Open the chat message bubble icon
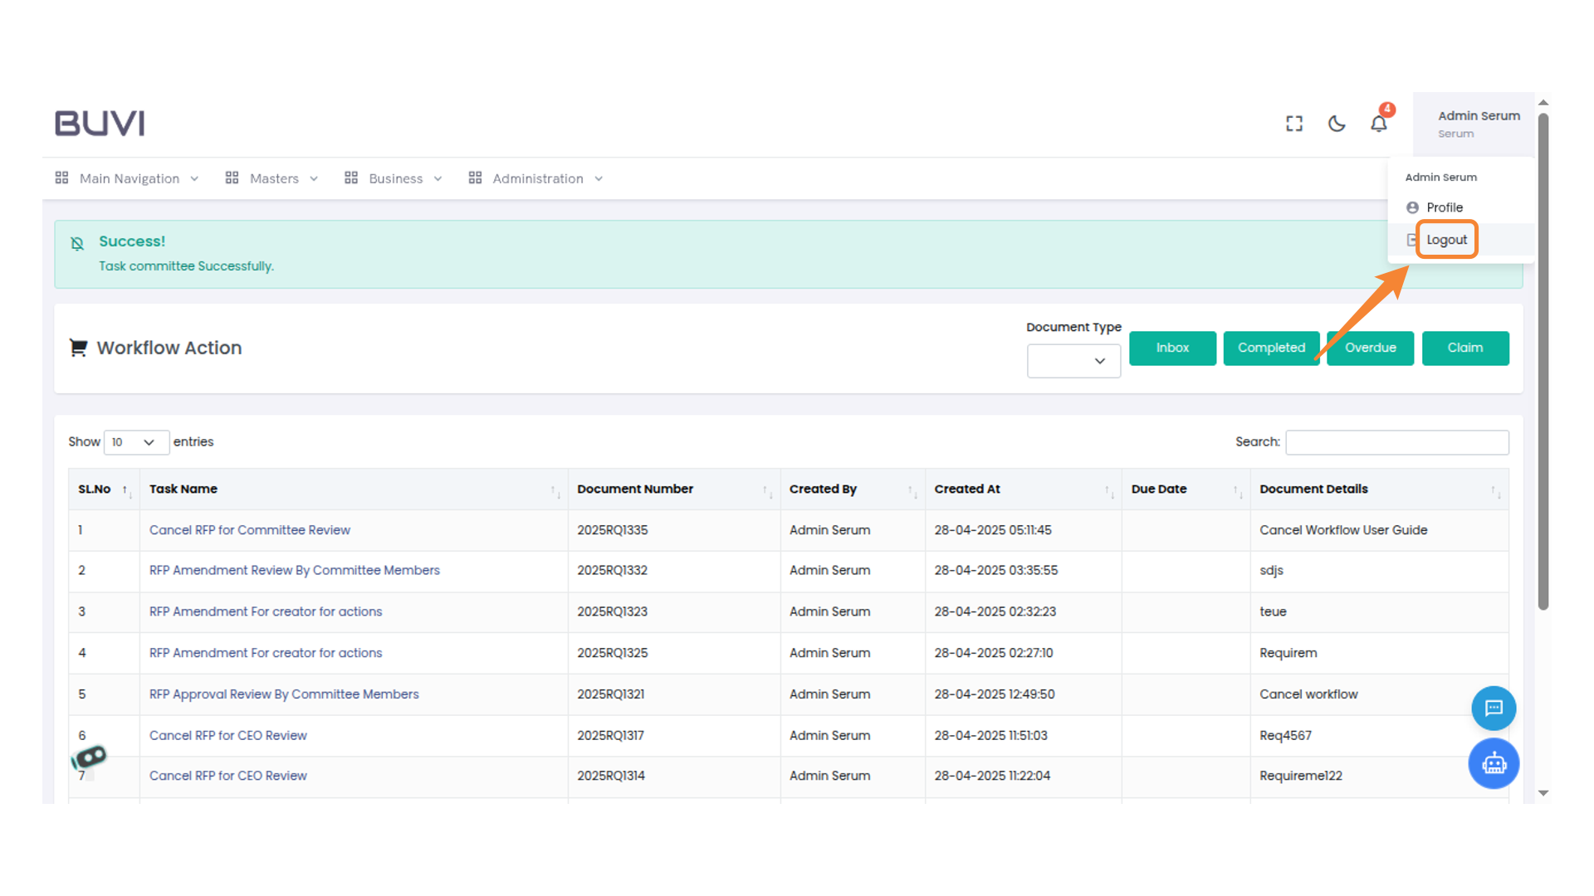Image resolution: width=1594 pixels, height=896 pixels. pos(1494,708)
